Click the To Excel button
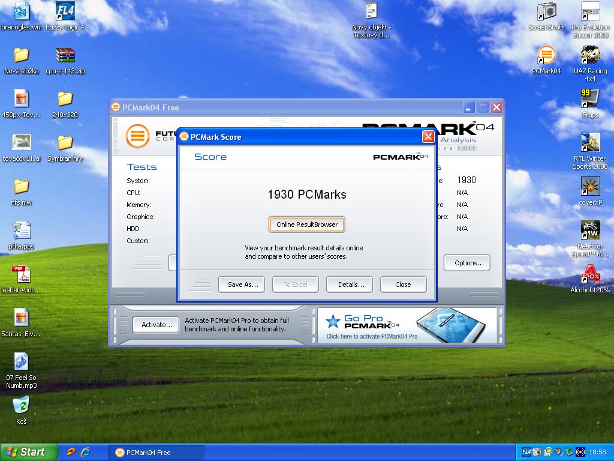 pos(296,285)
